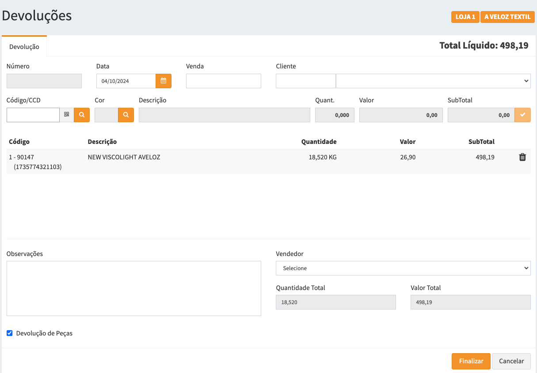Click the Finalizar button
Image resolution: width=537 pixels, height=373 pixels.
pyautogui.click(x=471, y=361)
